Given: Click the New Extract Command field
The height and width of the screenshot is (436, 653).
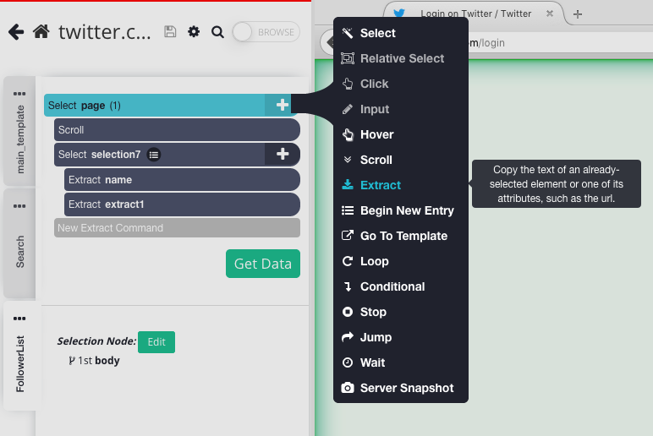Looking at the screenshot, I should click(x=177, y=228).
